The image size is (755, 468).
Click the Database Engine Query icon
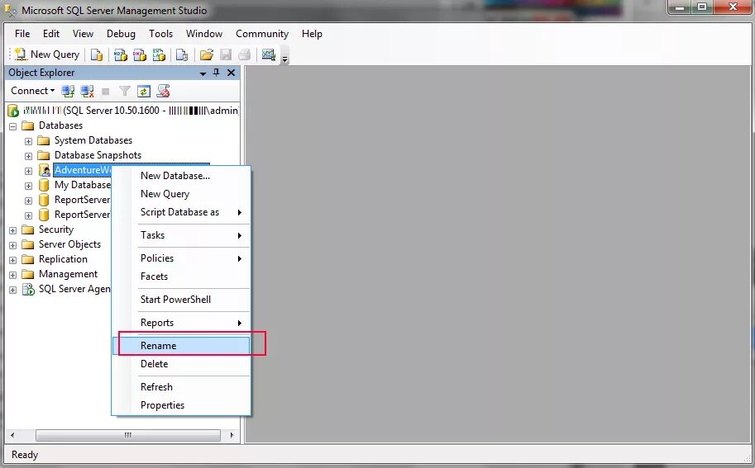click(x=97, y=54)
